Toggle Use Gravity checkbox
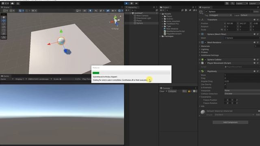 pos(225,84)
